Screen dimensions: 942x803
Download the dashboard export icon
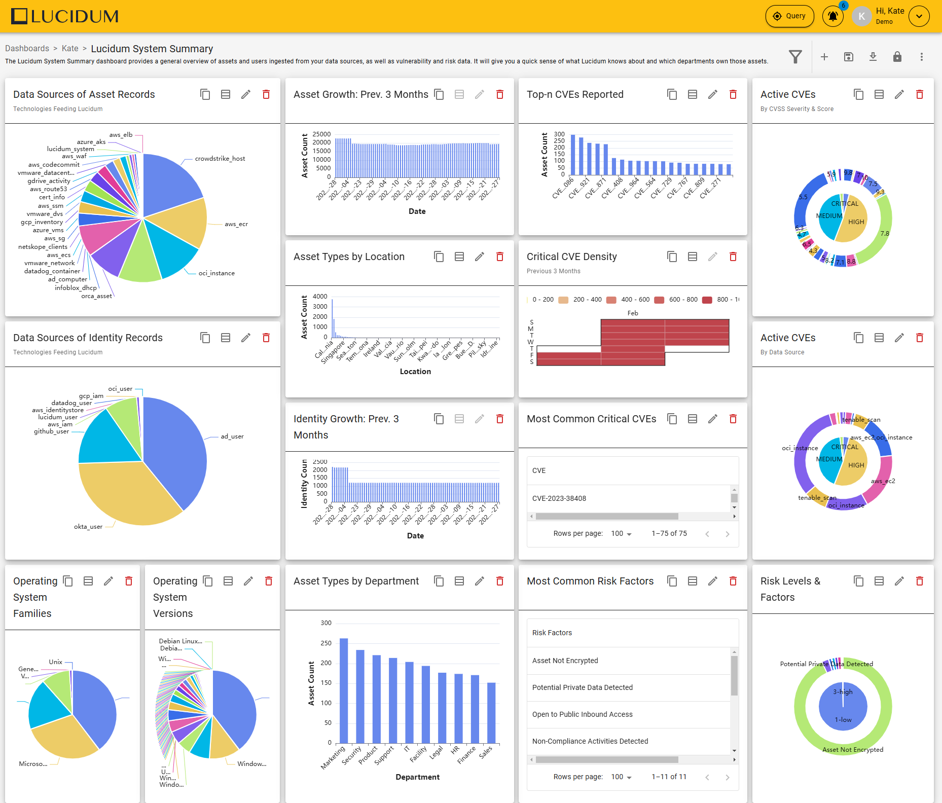(873, 57)
